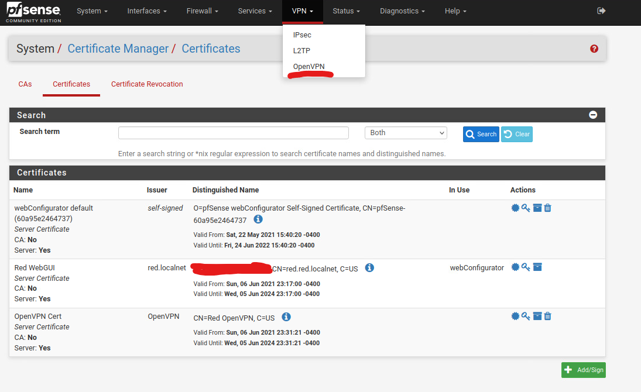Open the System dropdown menu
Screen dimensions: 641x392
click(x=92, y=11)
